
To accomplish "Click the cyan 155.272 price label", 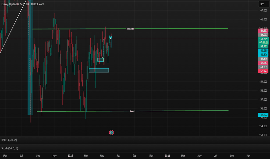I will [x=263, y=115].
